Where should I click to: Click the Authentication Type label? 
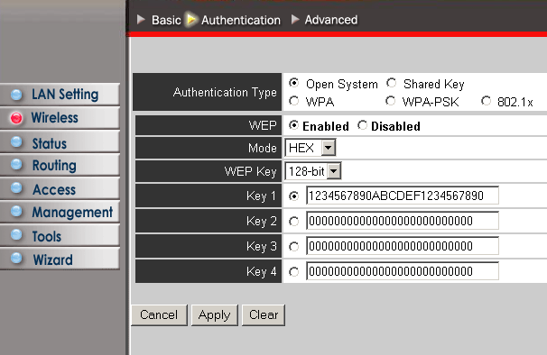pyautogui.click(x=225, y=92)
